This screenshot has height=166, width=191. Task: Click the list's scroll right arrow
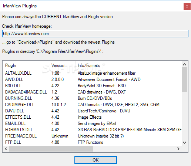(178, 149)
